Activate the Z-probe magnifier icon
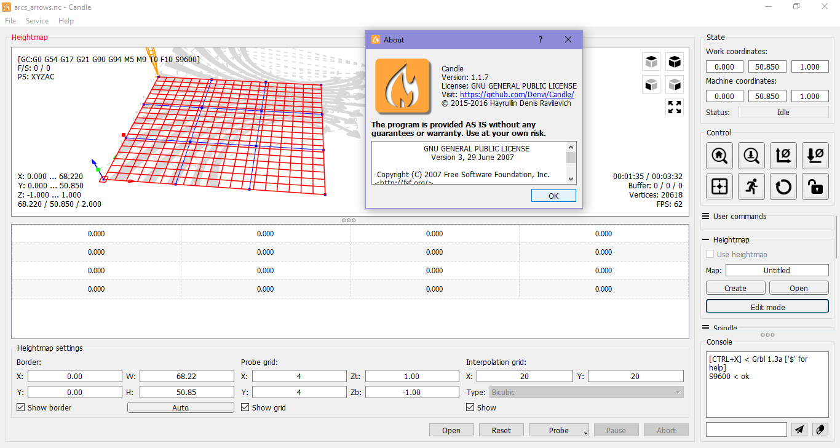 point(751,156)
